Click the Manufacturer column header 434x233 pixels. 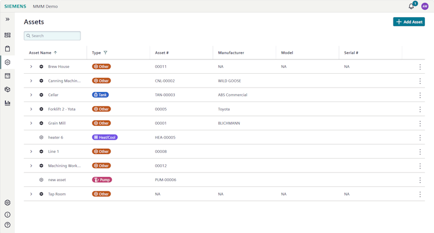pos(231,52)
